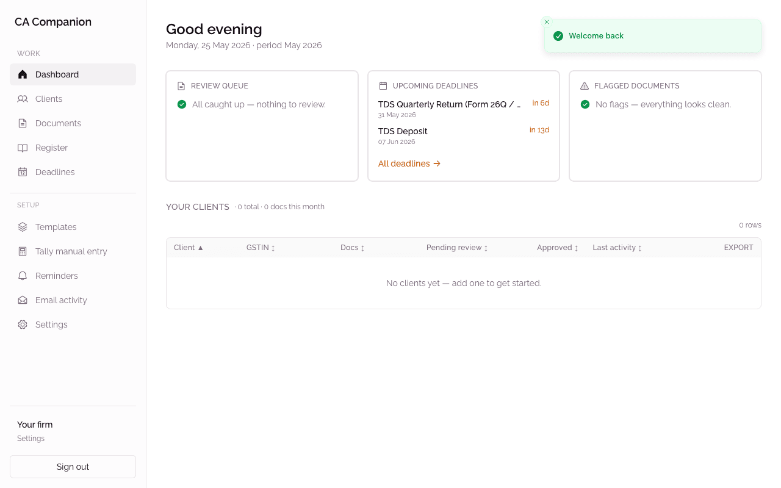Viewport: 781px width, 488px height.
Task: Sort table by Last activity column
Action: click(617, 248)
